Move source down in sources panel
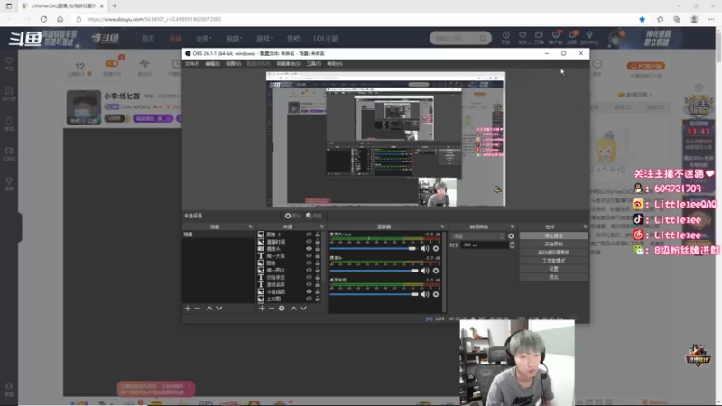Viewport: 722px width, 406px height. 303,308
